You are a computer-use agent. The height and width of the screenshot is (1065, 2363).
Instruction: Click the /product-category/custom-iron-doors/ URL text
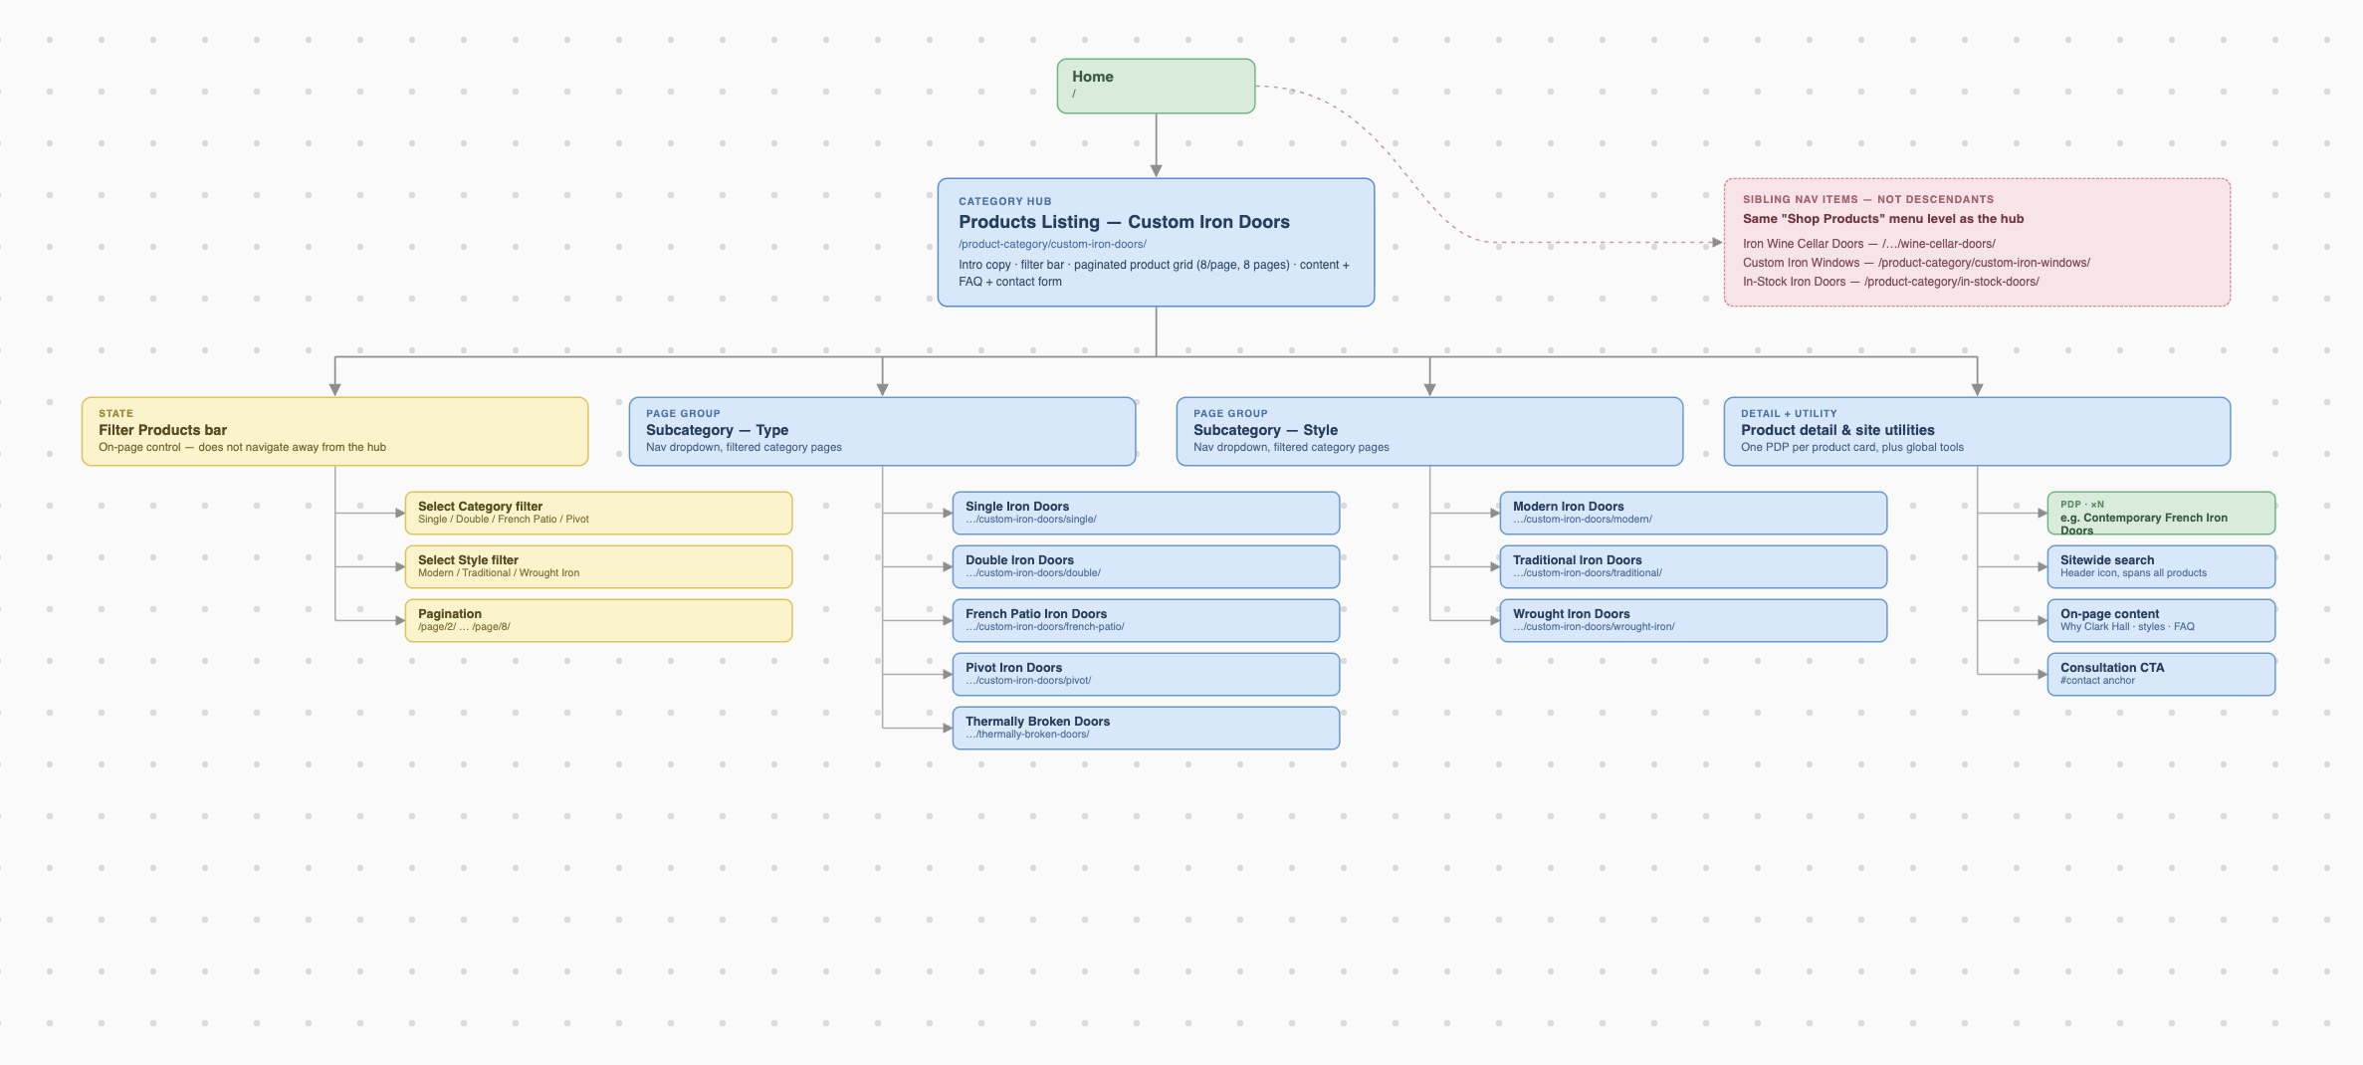pyautogui.click(x=1052, y=244)
